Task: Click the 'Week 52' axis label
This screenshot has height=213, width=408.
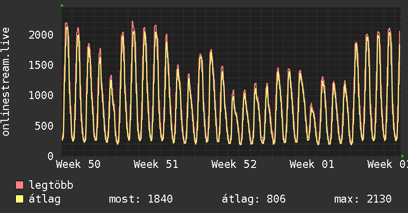Action: click(x=234, y=164)
